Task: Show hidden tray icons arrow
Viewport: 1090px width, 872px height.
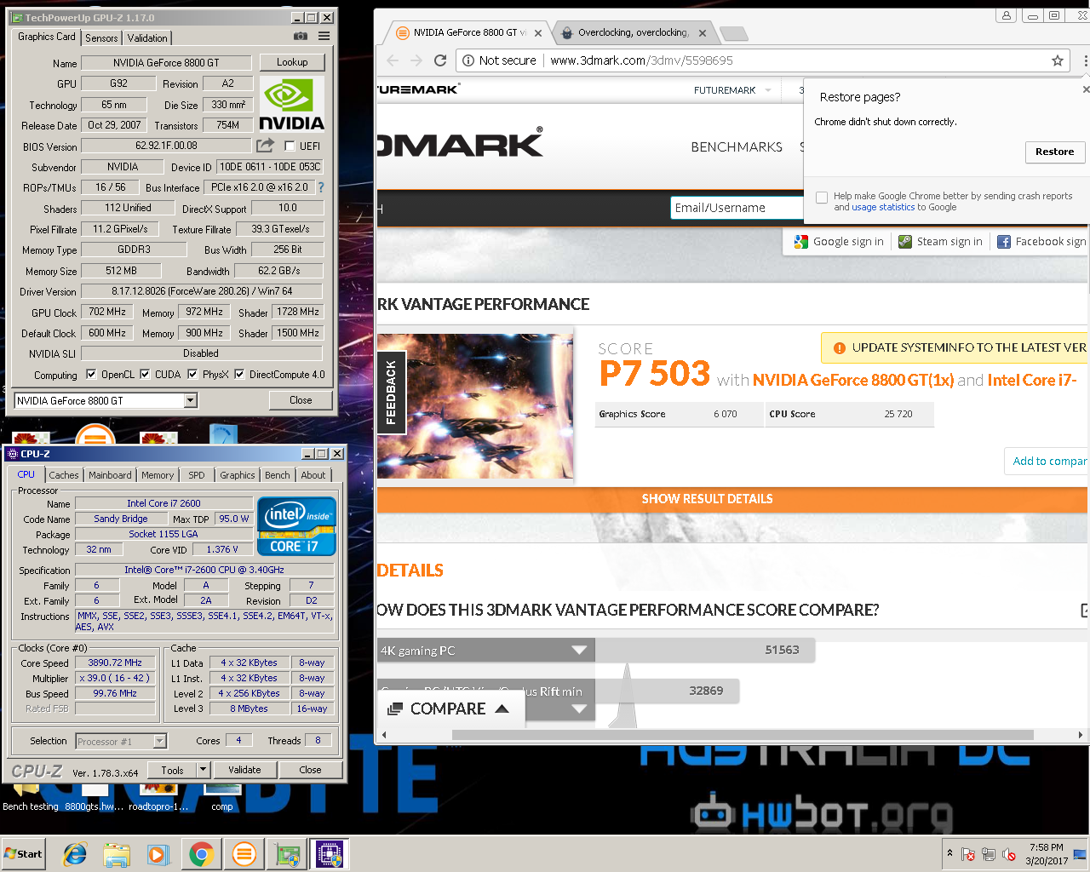Action: pos(949,853)
